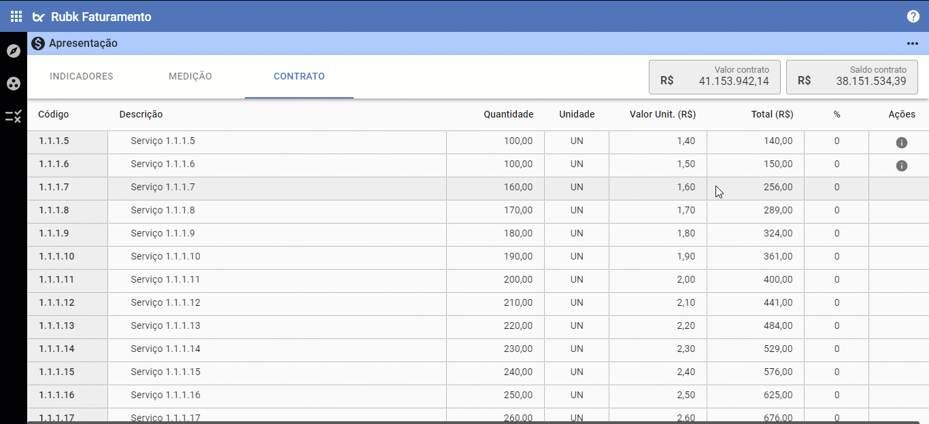Click the Código column header

click(x=54, y=114)
